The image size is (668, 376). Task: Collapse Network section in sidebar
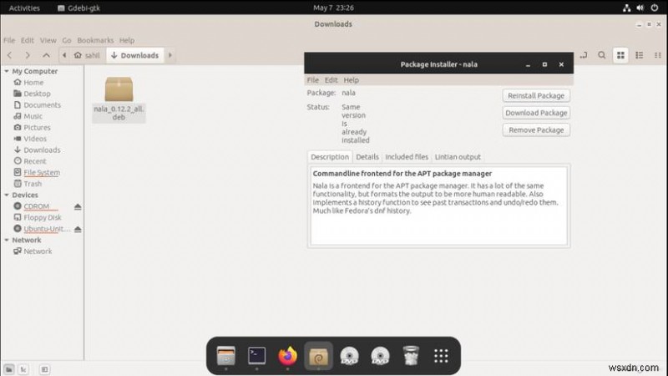pyautogui.click(x=7, y=240)
